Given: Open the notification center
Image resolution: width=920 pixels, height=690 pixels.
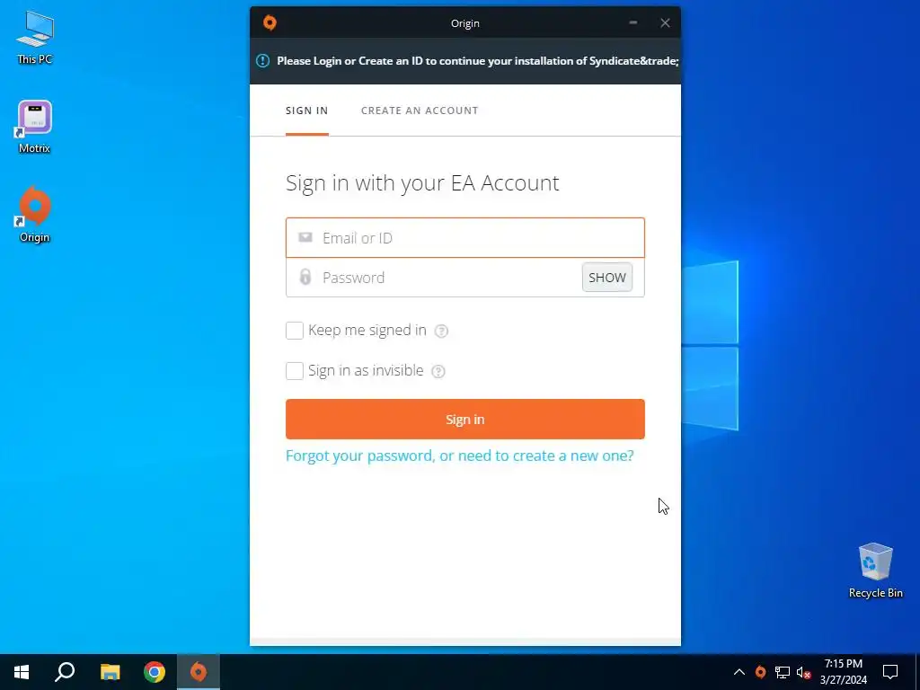Looking at the screenshot, I should pos(890,672).
